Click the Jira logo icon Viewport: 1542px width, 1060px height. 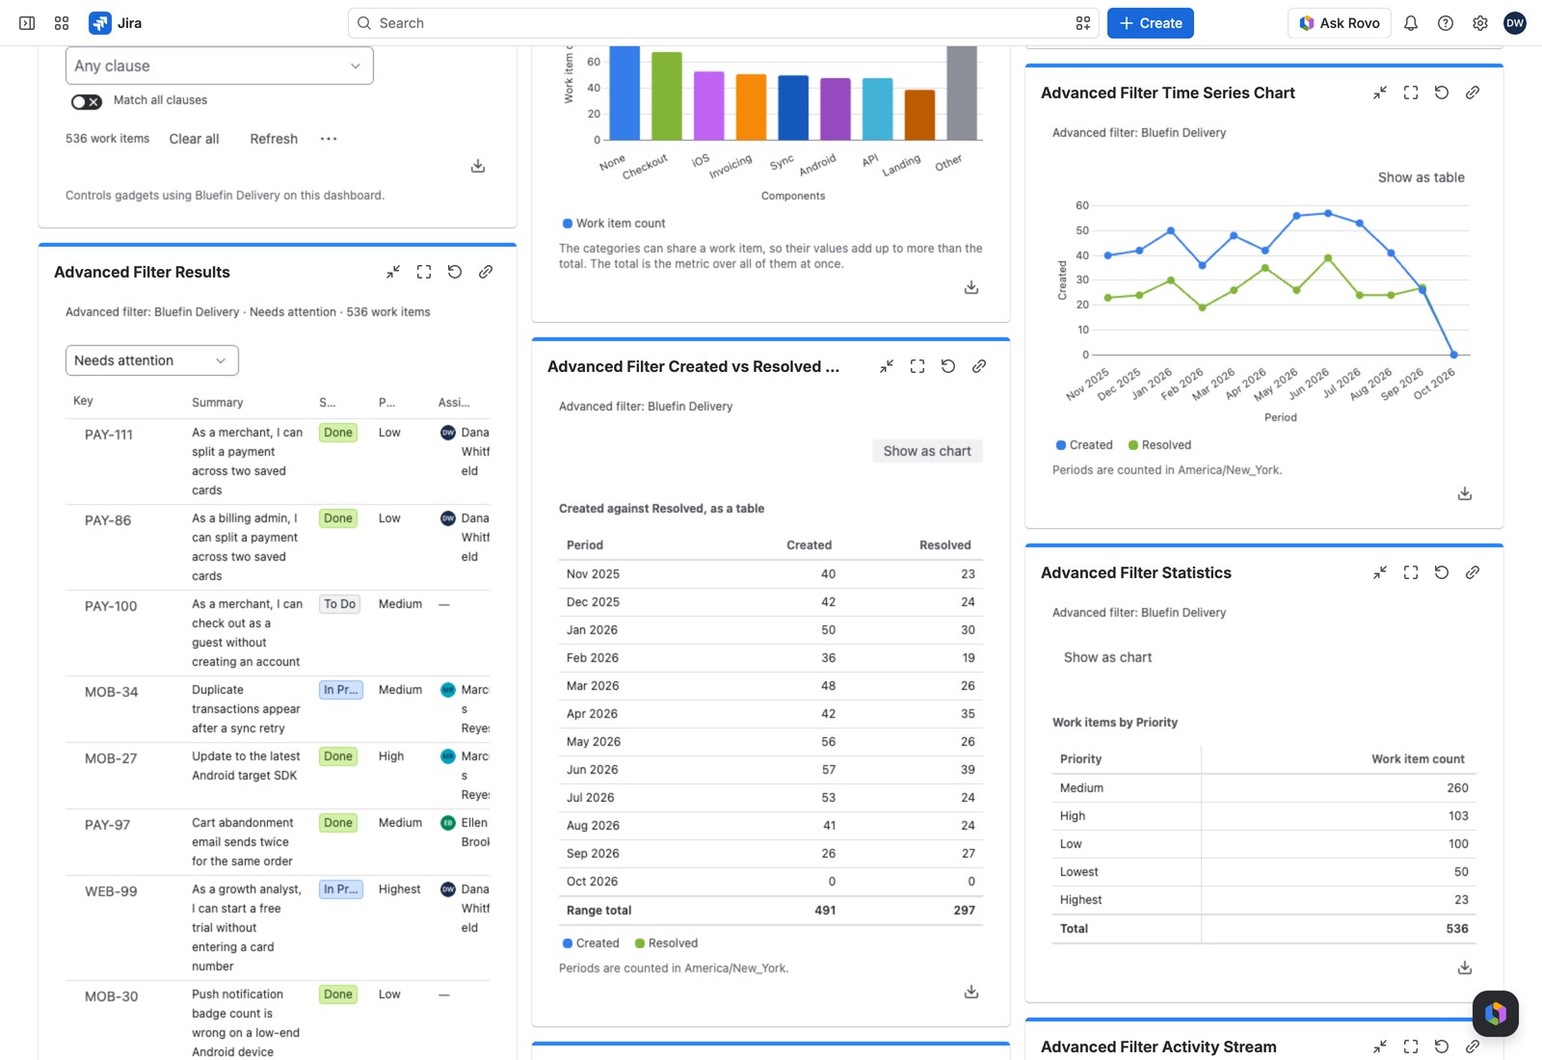(99, 23)
